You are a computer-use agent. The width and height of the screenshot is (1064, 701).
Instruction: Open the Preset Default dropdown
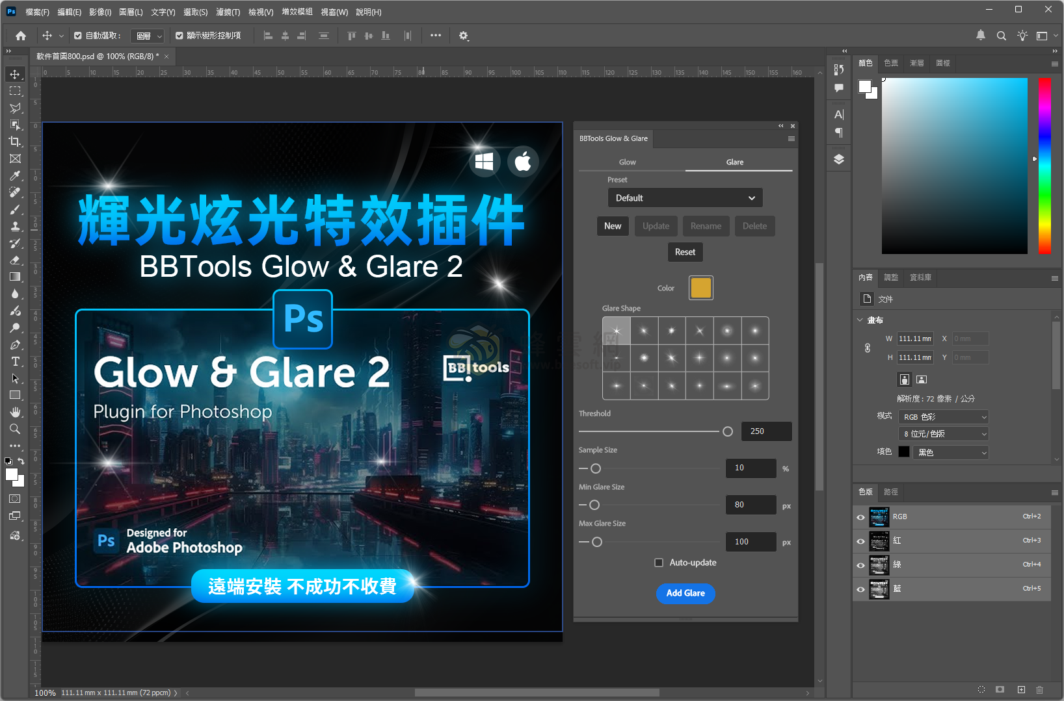tap(685, 198)
